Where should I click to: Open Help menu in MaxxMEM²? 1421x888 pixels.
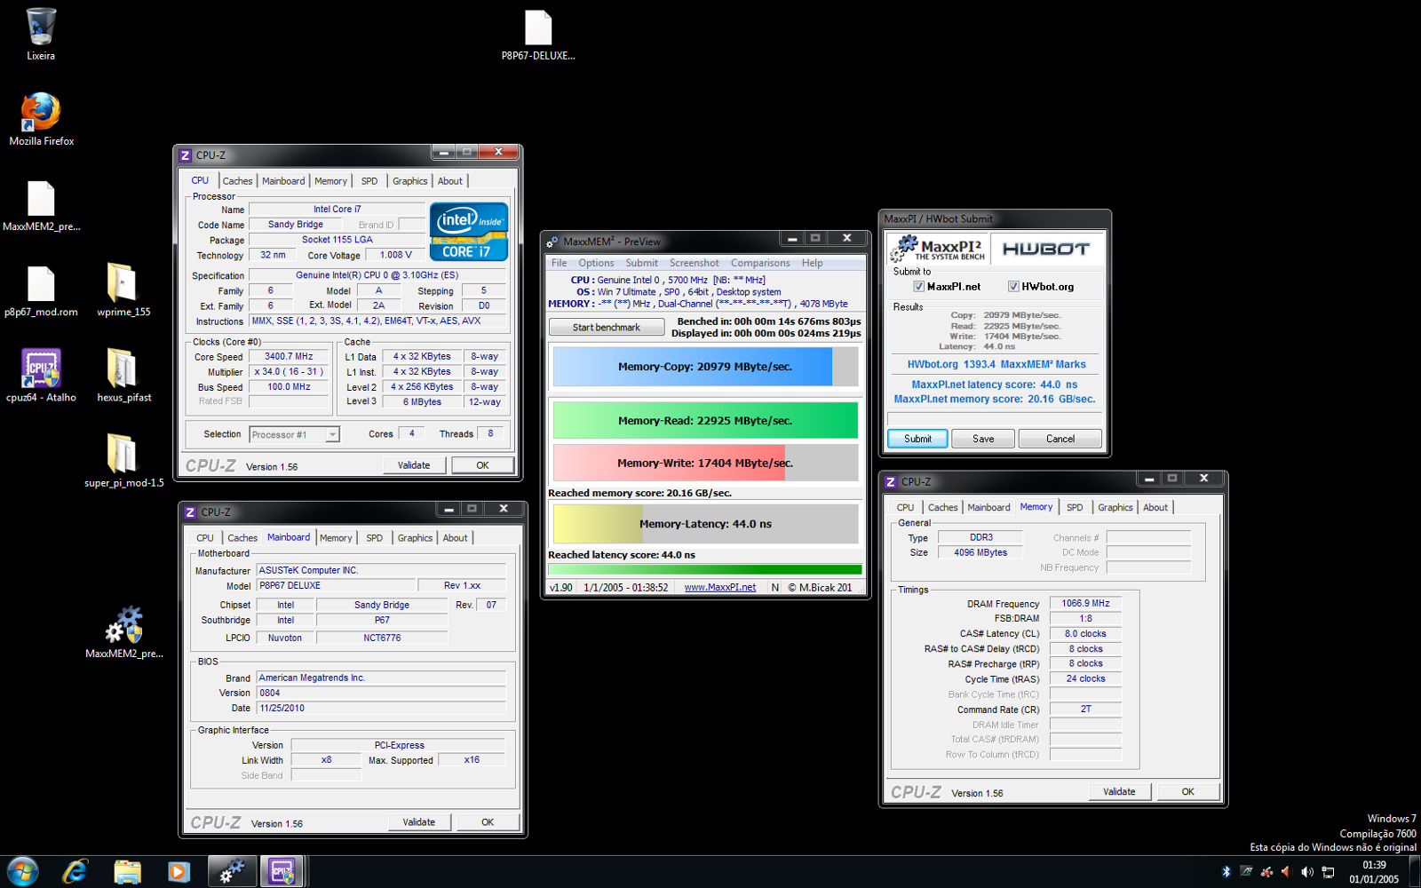pyautogui.click(x=812, y=263)
